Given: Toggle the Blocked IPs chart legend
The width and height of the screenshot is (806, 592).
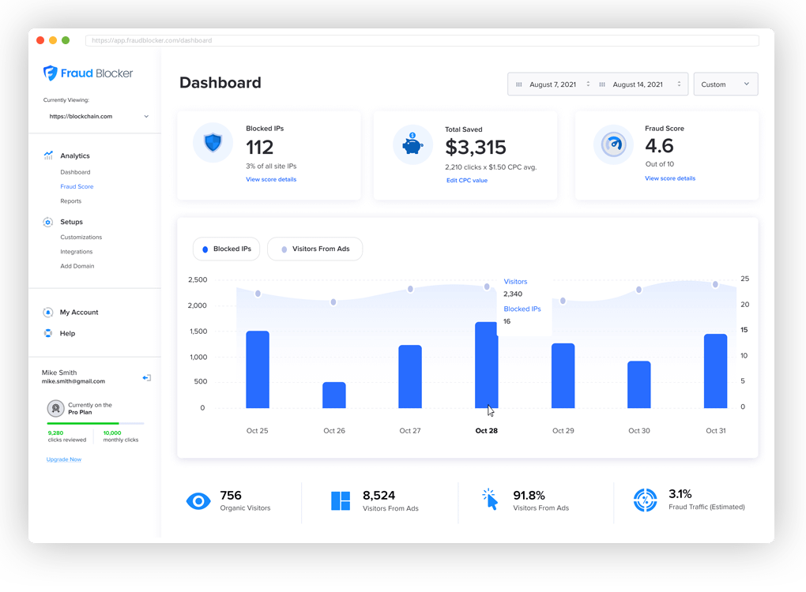Looking at the screenshot, I should click(x=226, y=249).
